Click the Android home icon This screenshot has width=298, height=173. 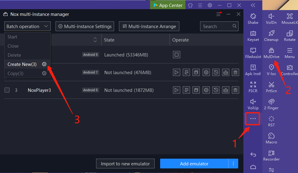(253, 167)
